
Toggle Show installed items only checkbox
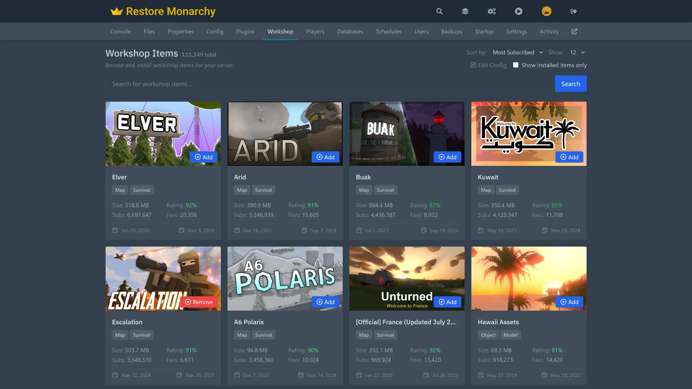coord(516,65)
